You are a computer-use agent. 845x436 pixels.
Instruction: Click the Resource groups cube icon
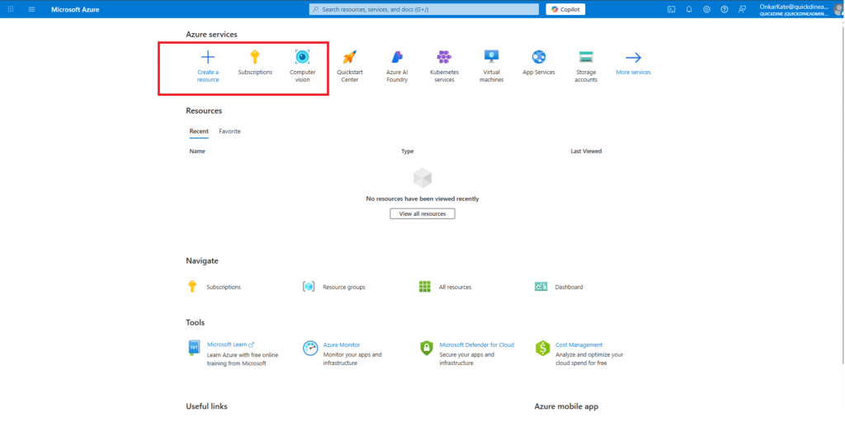coord(309,287)
